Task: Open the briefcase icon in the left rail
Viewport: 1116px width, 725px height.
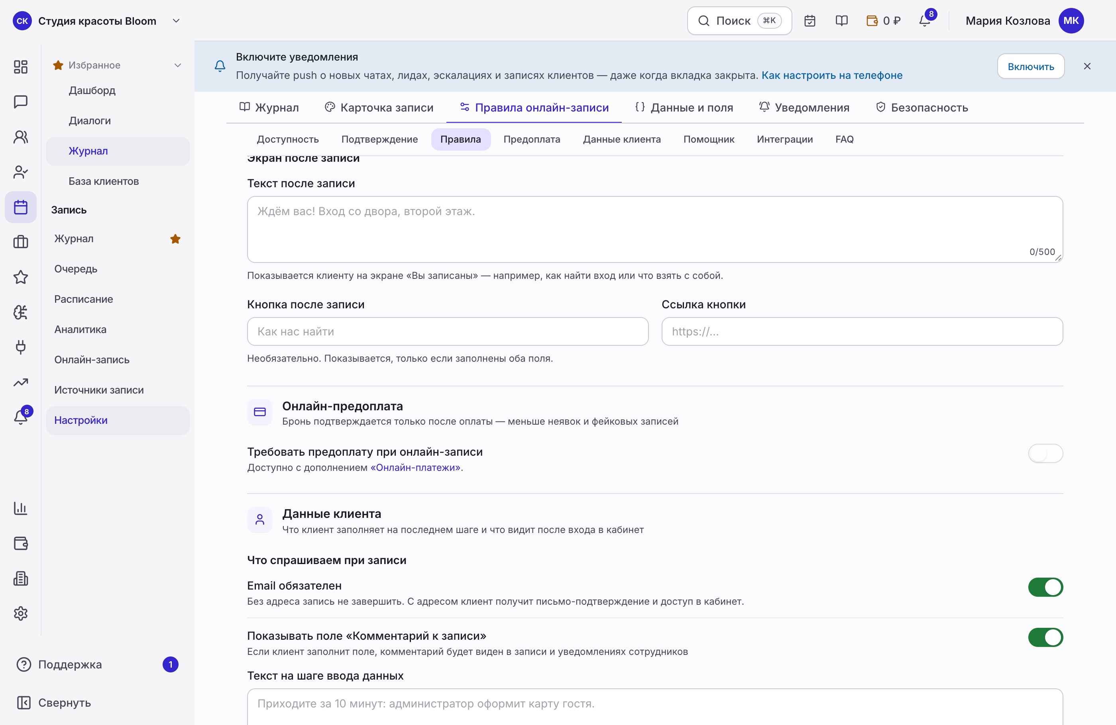Action: [21, 242]
